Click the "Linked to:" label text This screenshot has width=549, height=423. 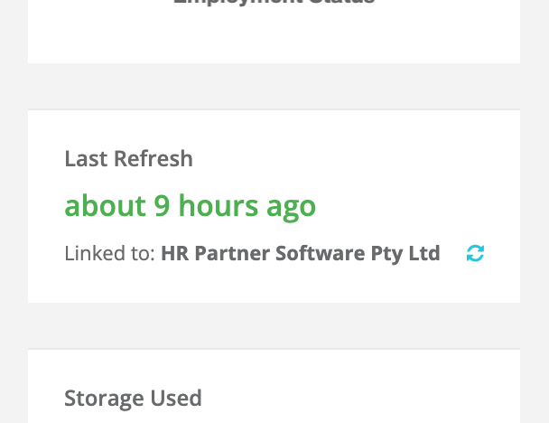point(109,253)
